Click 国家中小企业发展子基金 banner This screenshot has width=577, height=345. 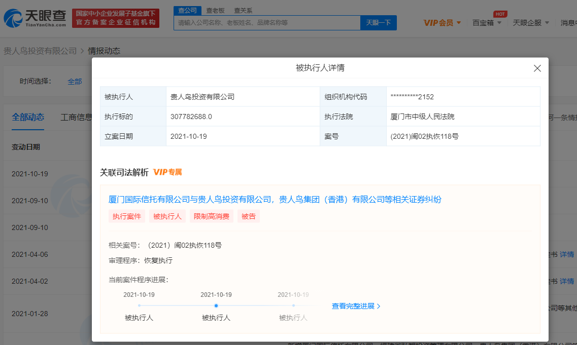pos(116,18)
